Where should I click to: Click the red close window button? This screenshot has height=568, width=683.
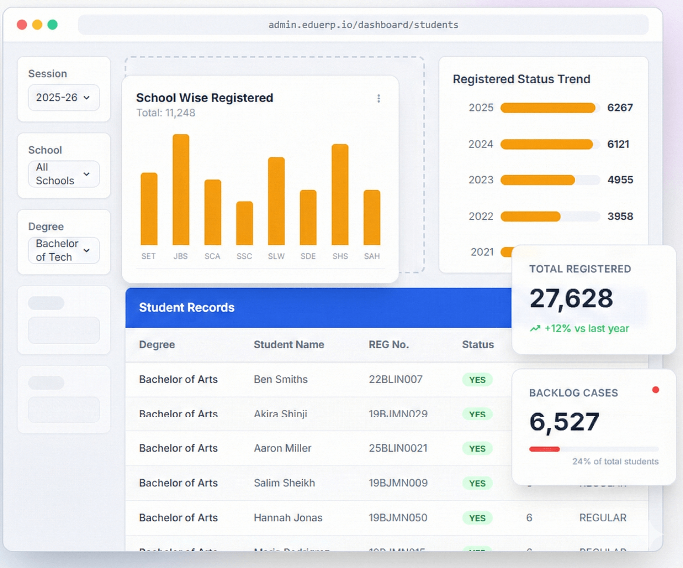pyautogui.click(x=22, y=25)
